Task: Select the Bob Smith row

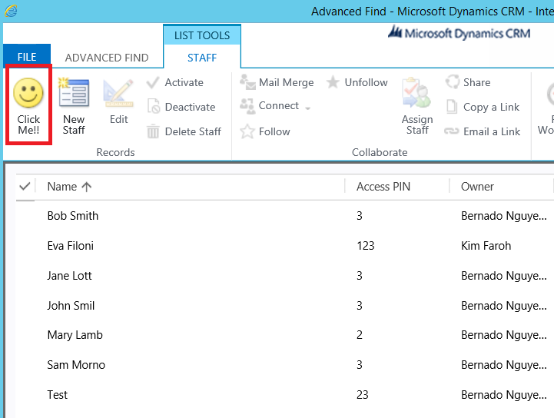Action: pyautogui.click(x=73, y=216)
